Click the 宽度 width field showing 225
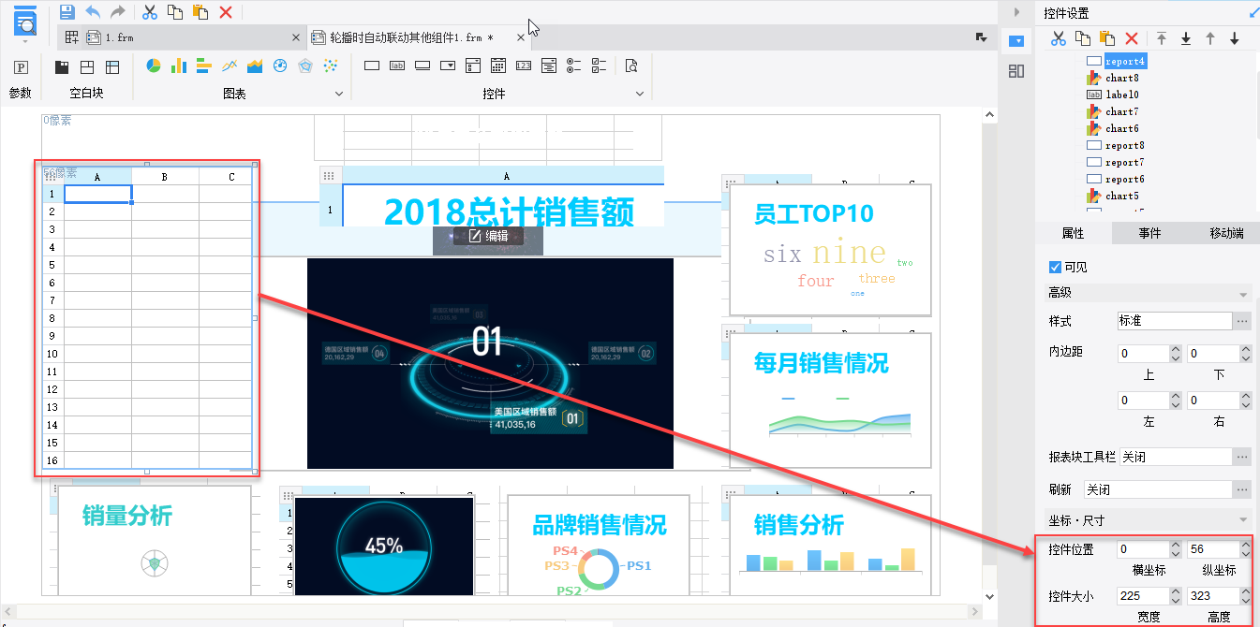1260x627 pixels. point(1142,595)
